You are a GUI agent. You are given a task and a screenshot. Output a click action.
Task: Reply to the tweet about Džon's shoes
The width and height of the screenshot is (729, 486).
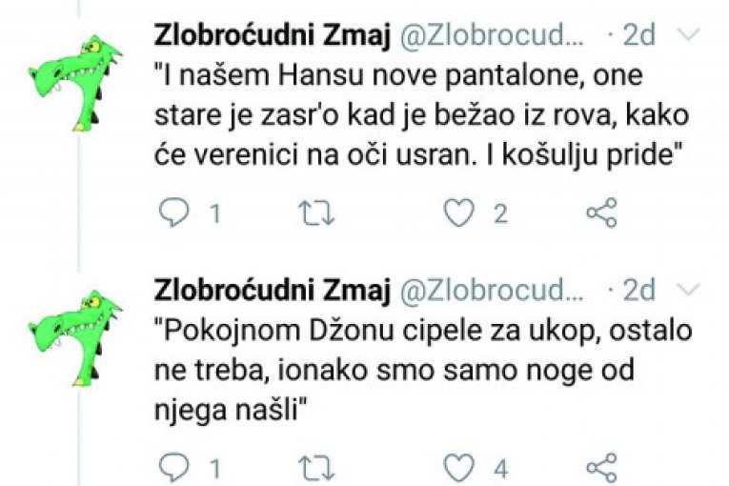173,467
